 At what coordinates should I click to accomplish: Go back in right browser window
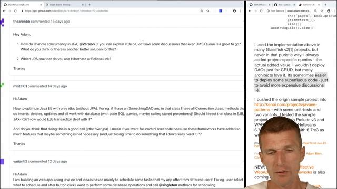[250, 11]
